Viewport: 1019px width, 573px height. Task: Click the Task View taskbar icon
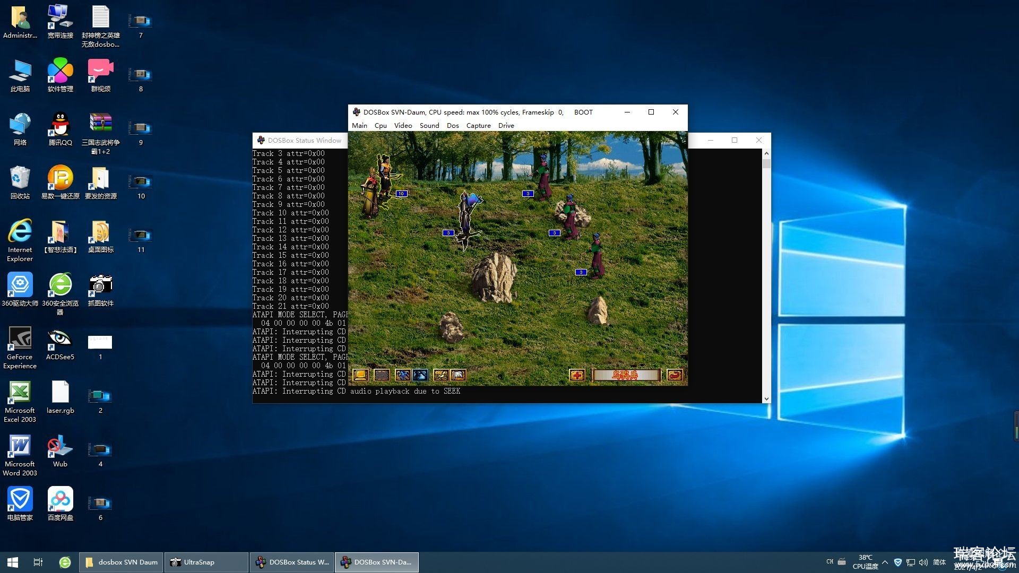tap(38, 562)
